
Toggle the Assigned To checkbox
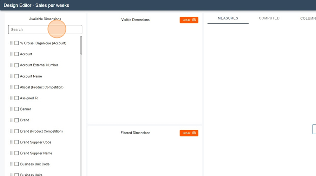17,98
